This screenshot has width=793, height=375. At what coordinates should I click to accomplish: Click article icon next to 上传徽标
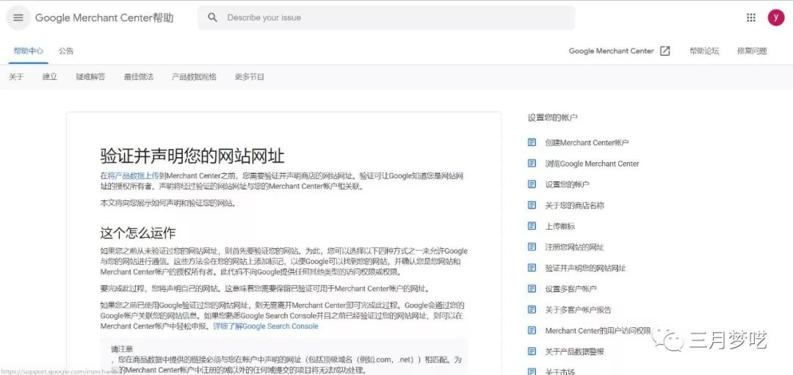532,226
